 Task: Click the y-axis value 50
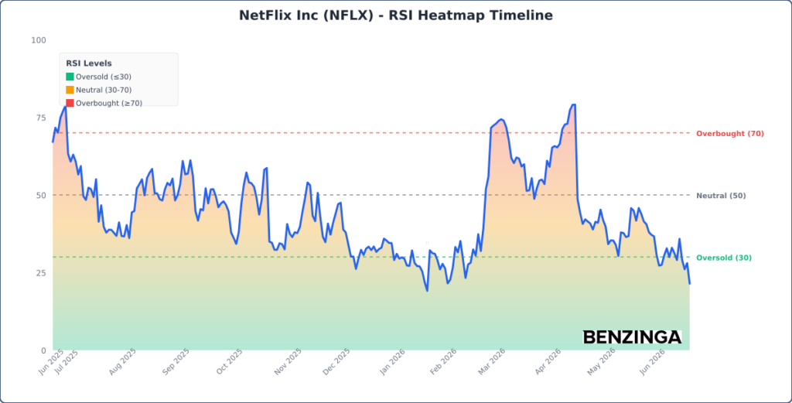[x=41, y=196]
